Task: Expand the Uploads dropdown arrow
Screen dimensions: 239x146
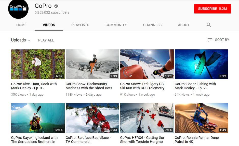Action: [x=29, y=40]
